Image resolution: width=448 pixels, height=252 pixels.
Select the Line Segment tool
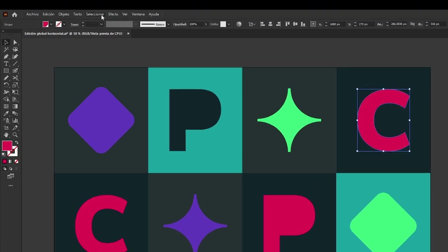coord(15,64)
